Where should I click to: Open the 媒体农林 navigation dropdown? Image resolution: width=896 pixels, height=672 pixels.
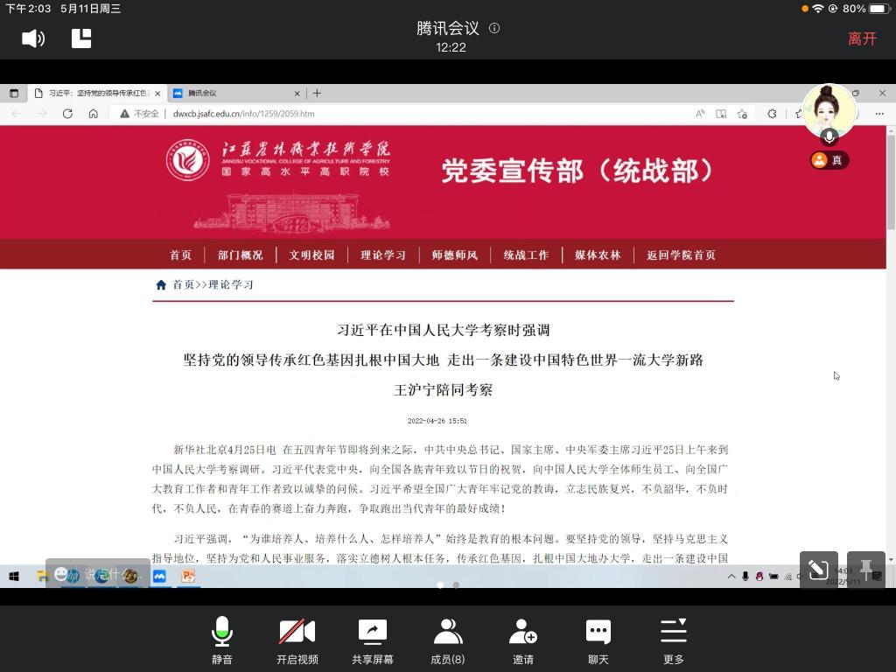[598, 255]
